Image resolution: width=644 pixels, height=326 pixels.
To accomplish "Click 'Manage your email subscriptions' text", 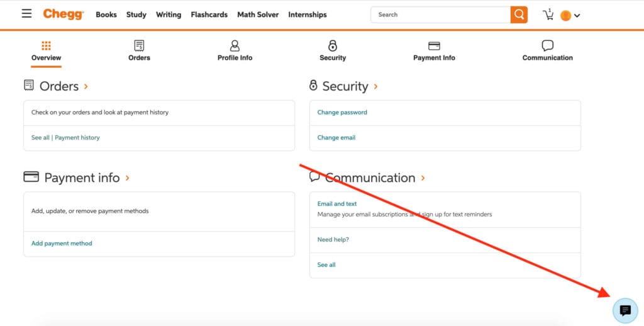I will coord(404,215).
